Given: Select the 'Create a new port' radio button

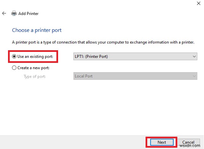Looking at the screenshot, I should click(x=14, y=68).
